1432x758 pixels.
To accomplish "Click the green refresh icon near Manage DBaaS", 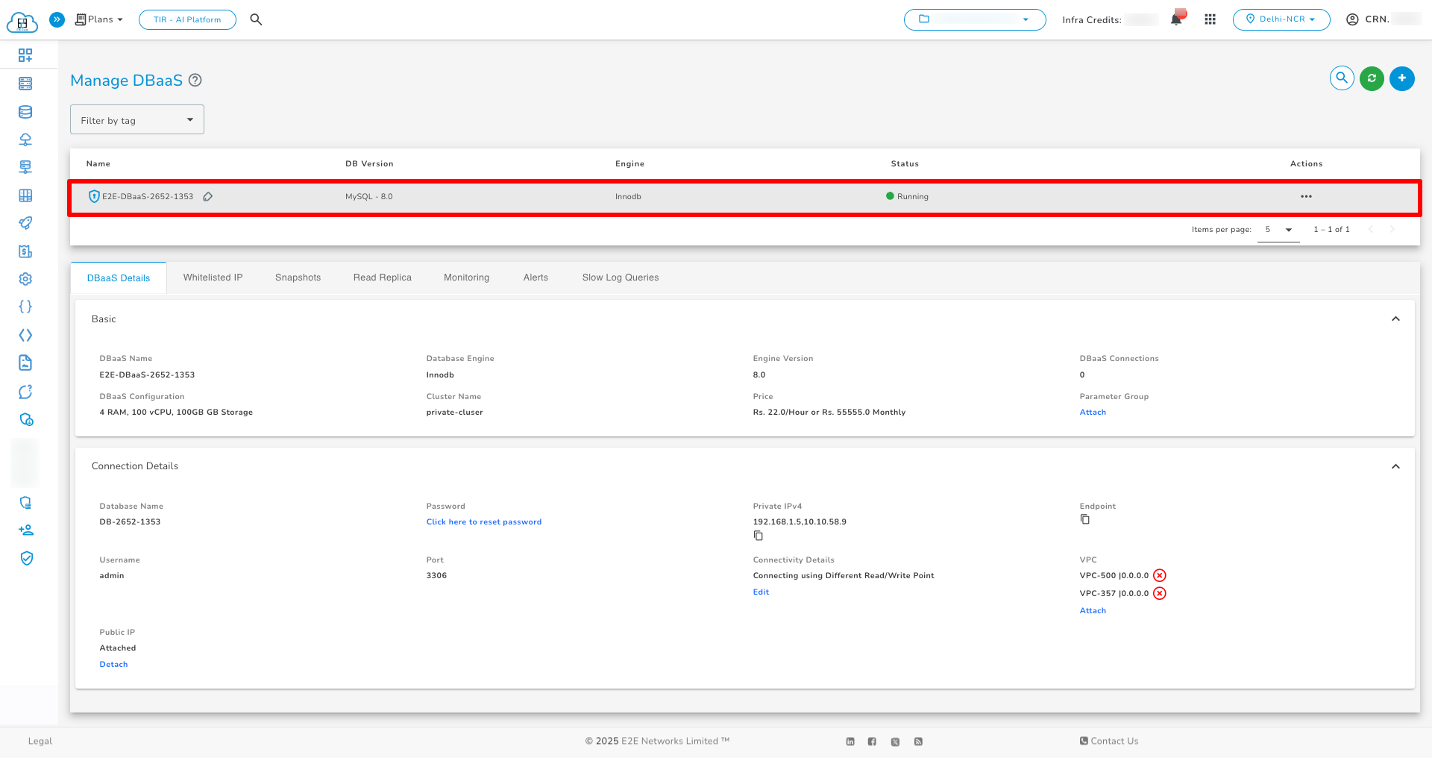I will [1371, 78].
